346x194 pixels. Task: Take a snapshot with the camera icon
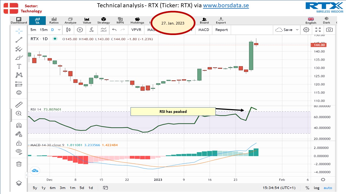pos(330,30)
